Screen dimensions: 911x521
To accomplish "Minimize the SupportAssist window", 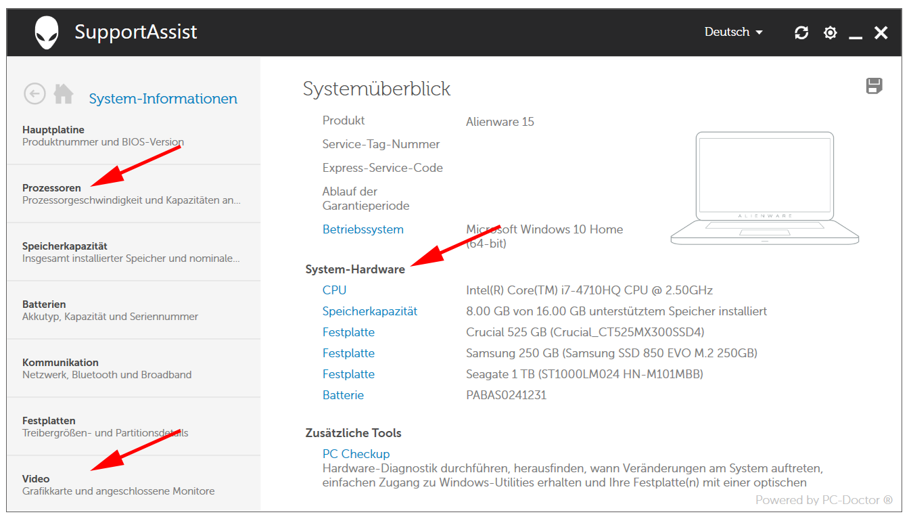I will point(856,33).
